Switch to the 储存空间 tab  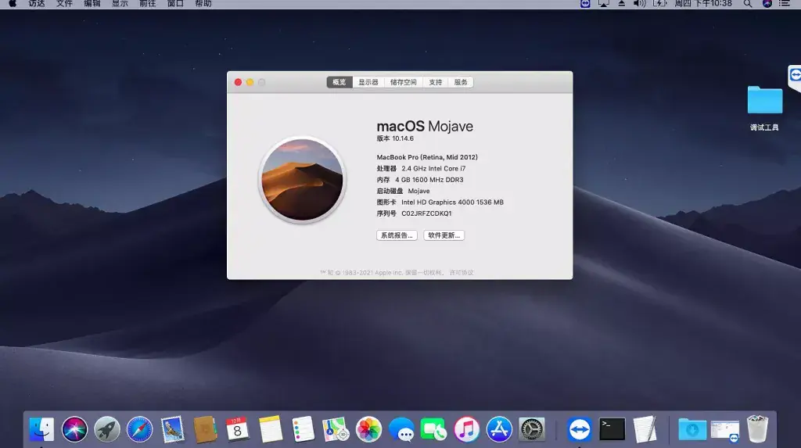click(404, 82)
